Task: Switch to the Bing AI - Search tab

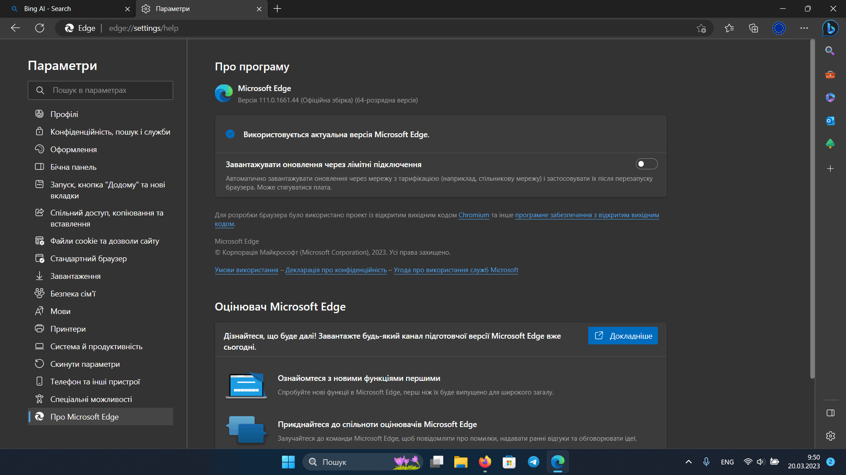Action: pos(68,9)
